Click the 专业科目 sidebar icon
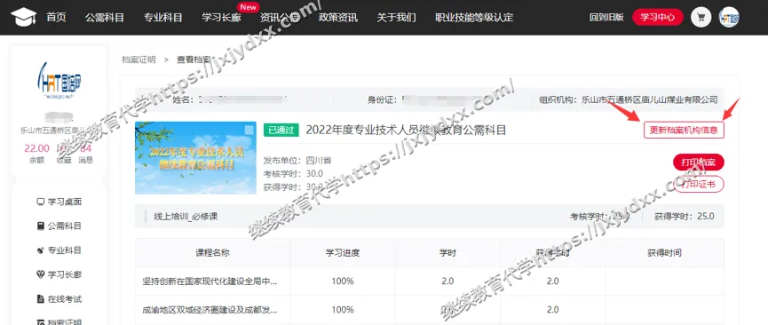The height and width of the screenshot is (325, 768). coord(40,250)
